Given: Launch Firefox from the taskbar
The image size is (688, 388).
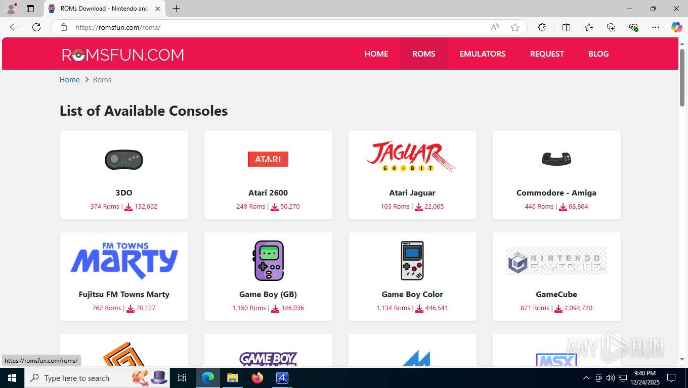Looking at the screenshot, I should (x=257, y=378).
